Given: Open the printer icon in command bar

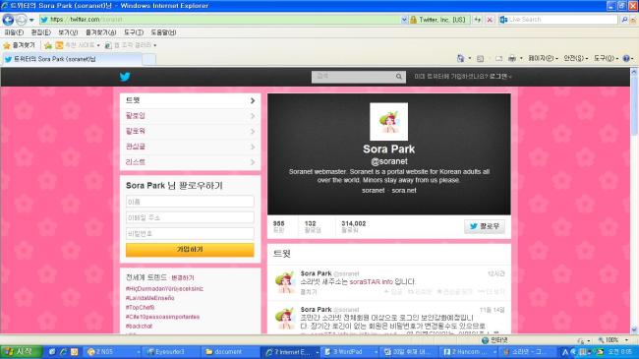Looking at the screenshot, I should tap(512, 58).
